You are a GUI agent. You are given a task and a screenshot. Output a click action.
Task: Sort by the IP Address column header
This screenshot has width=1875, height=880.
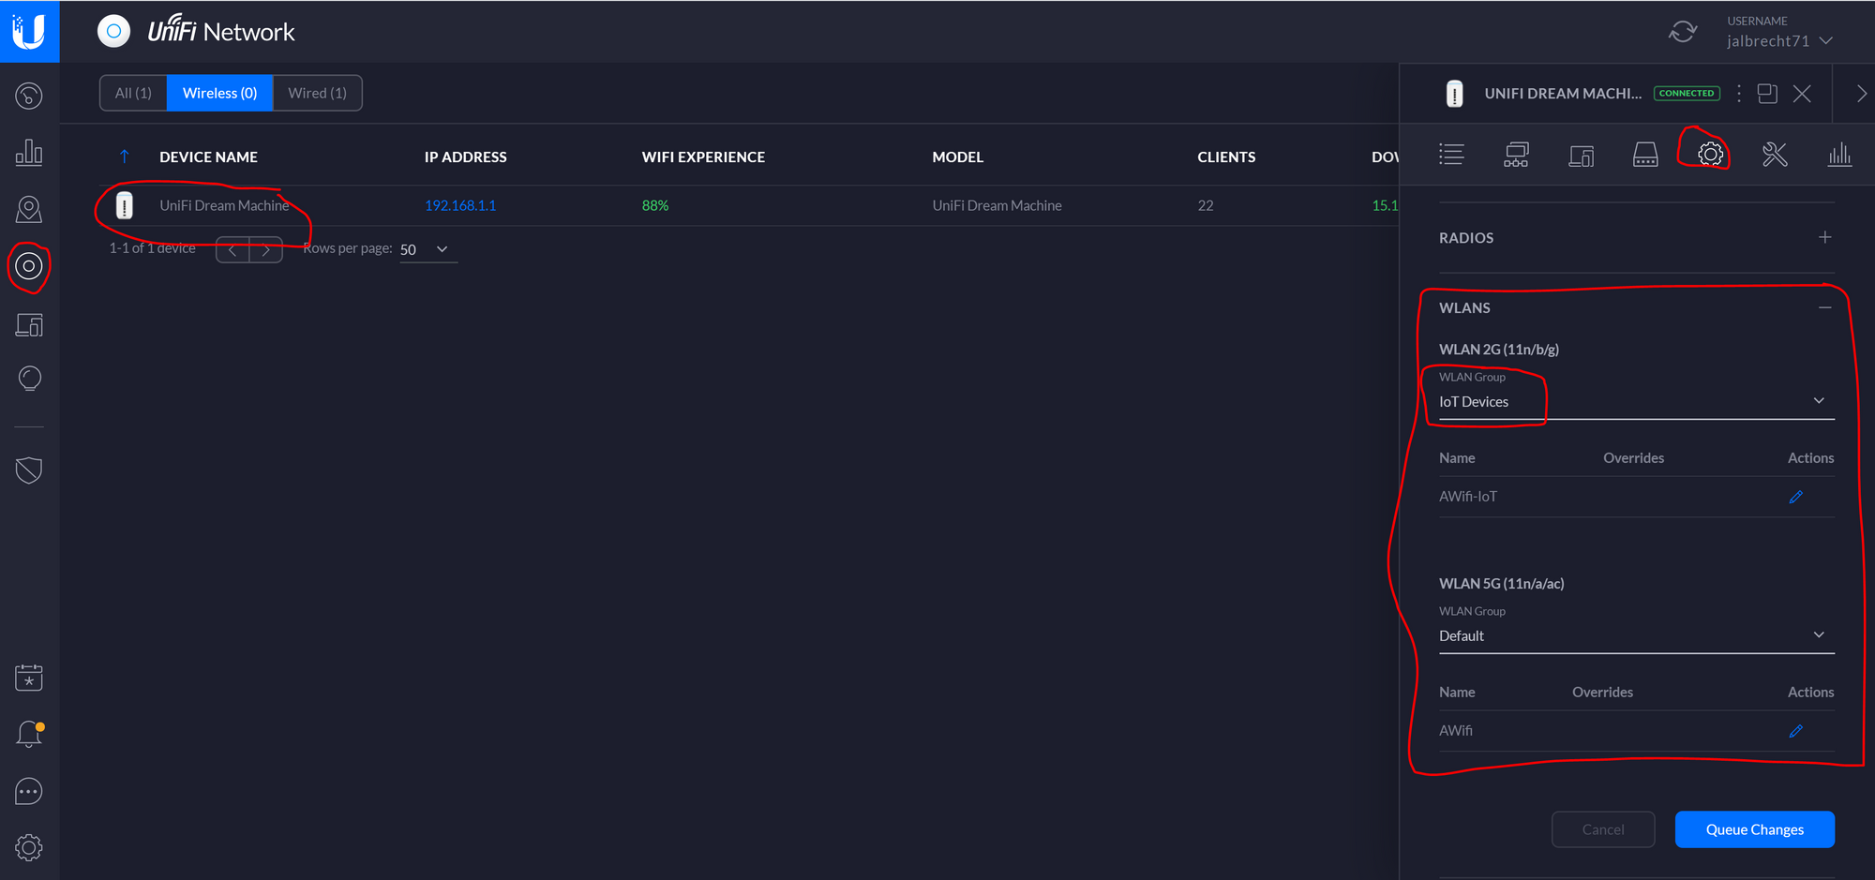pos(465,157)
